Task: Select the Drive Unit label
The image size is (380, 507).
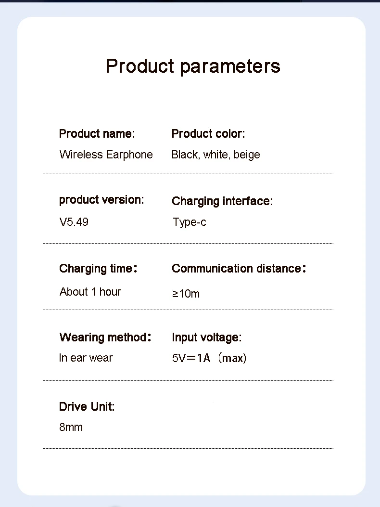Action: (87, 406)
